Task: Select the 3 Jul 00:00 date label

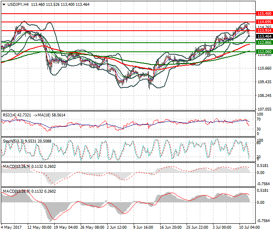Action: (222, 227)
